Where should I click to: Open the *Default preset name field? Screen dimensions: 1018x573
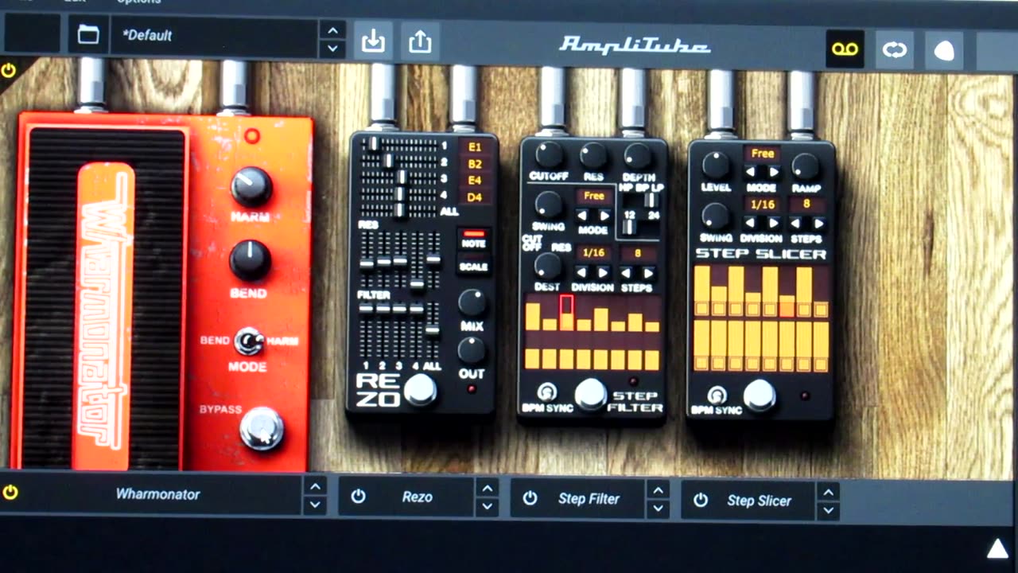(x=215, y=36)
